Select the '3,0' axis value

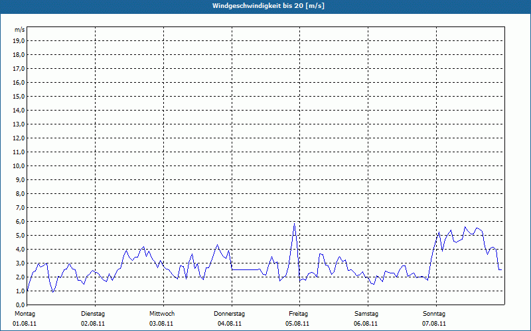click(x=20, y=263)
